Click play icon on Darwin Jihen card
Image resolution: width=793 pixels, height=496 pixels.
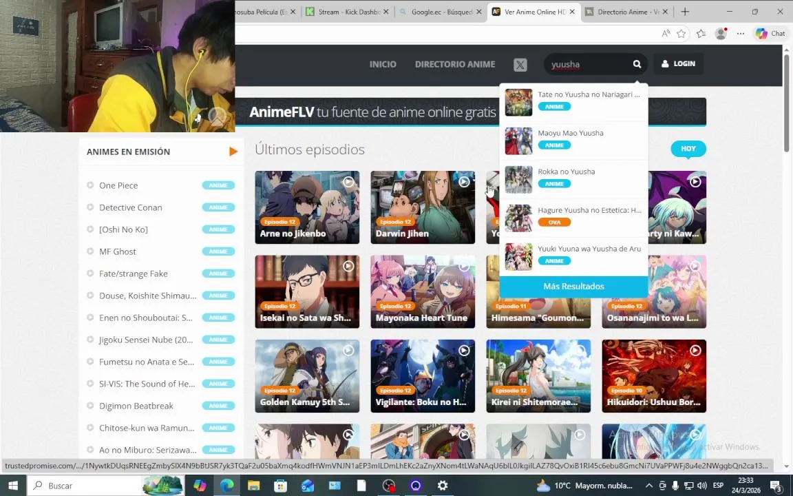tap(464, 182)
